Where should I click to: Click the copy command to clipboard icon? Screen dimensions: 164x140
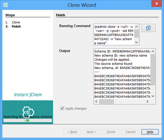tap(148, 28)
